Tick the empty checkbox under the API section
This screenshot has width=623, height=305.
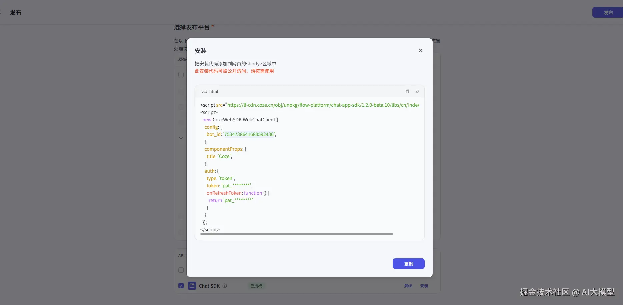tap(181, 270)
